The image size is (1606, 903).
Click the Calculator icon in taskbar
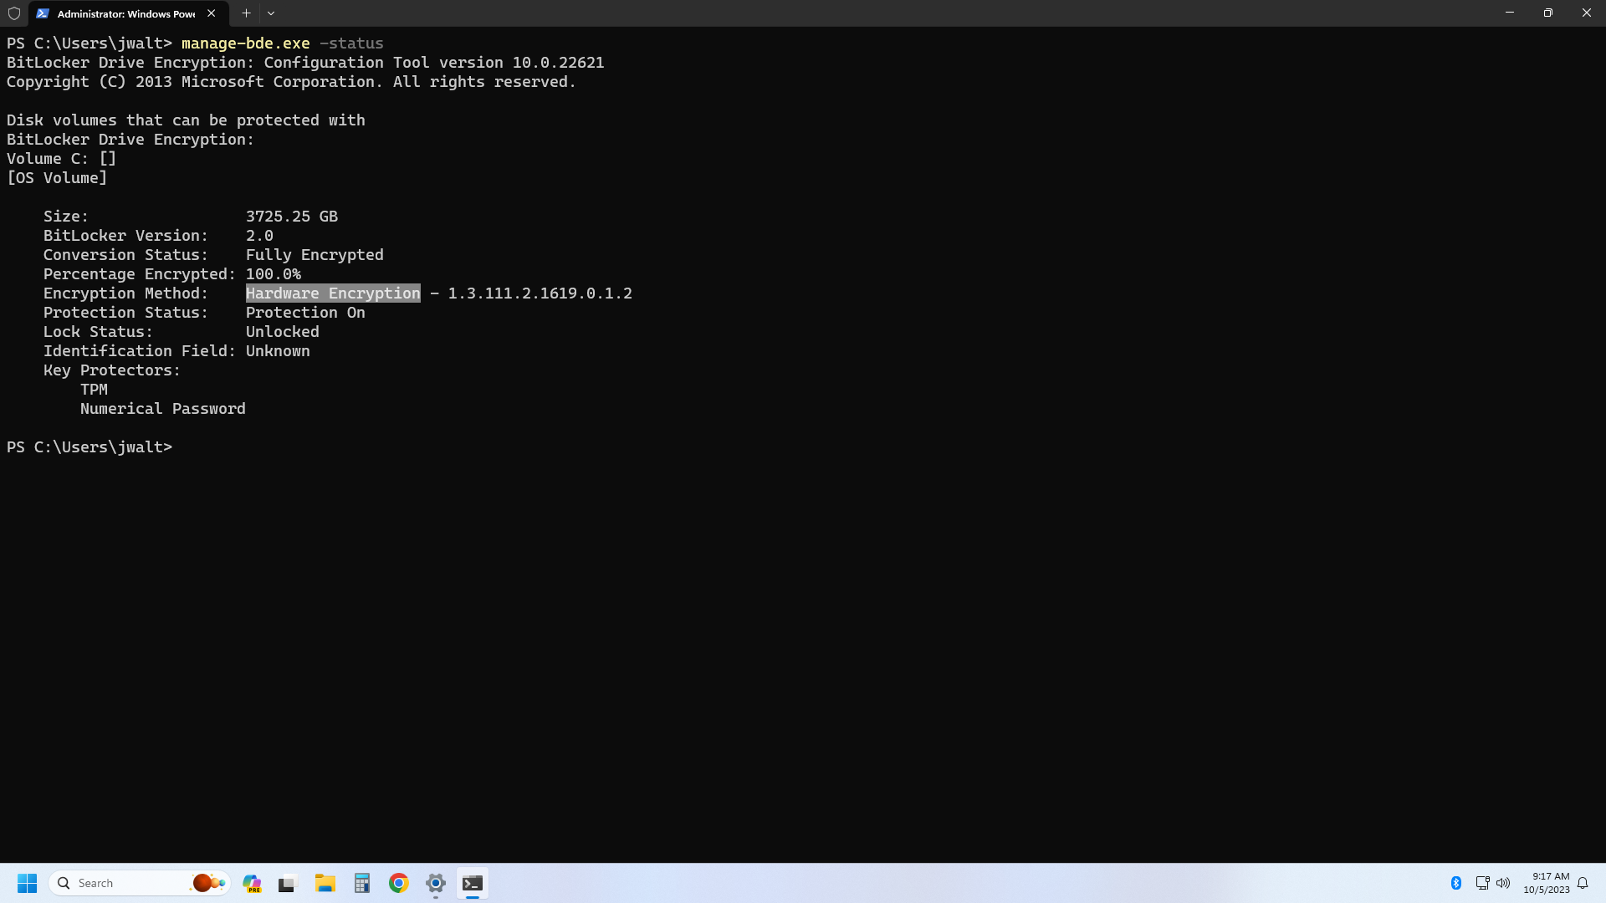pos(362,882)
